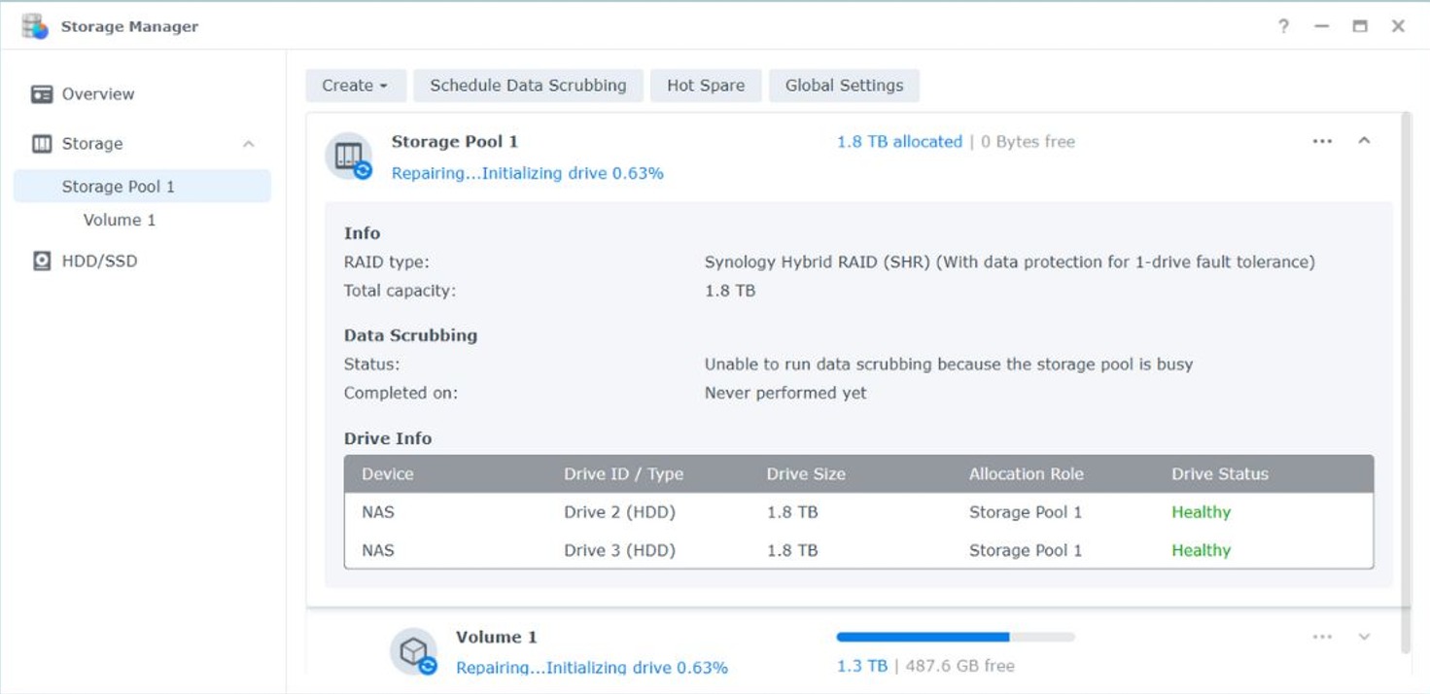Go to the Overview section
This screenshot has width=1430, height=694.
98,94
